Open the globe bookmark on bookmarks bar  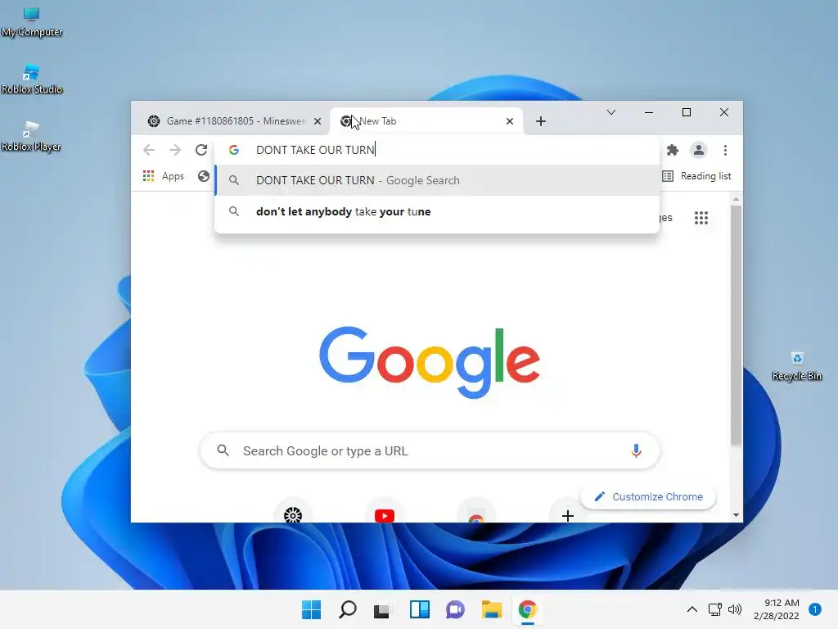(x=203, y=176)
